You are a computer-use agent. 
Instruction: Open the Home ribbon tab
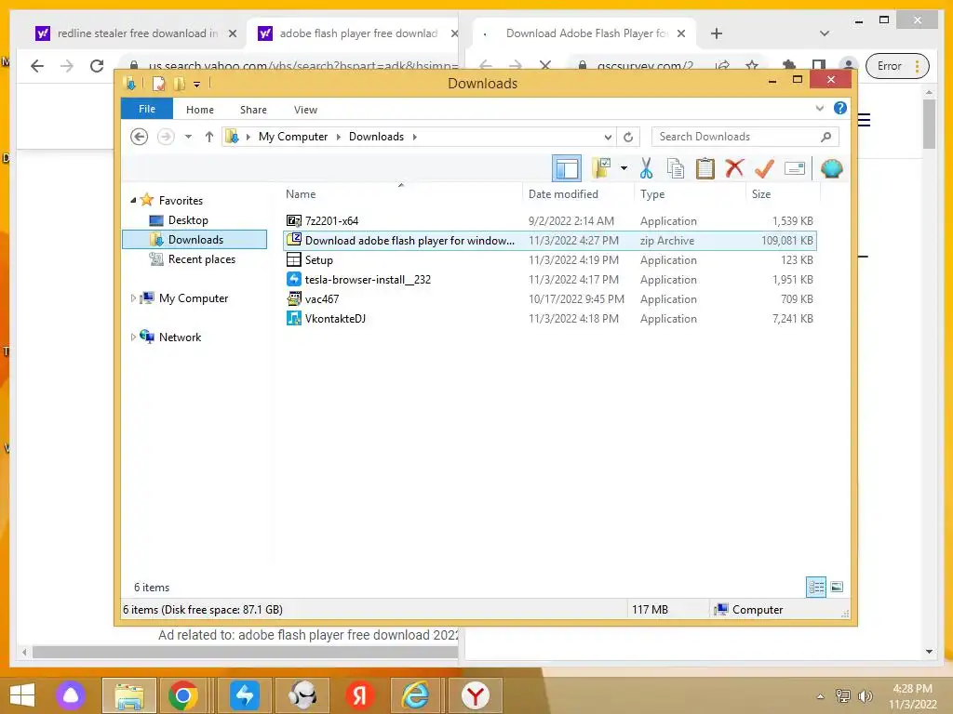pos(200,110)
